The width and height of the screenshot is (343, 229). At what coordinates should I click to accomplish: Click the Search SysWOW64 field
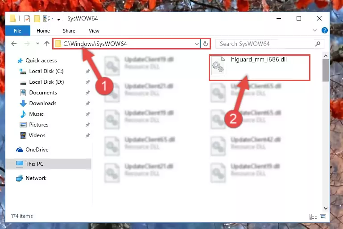pyautogui.click(x=269, y=44)
